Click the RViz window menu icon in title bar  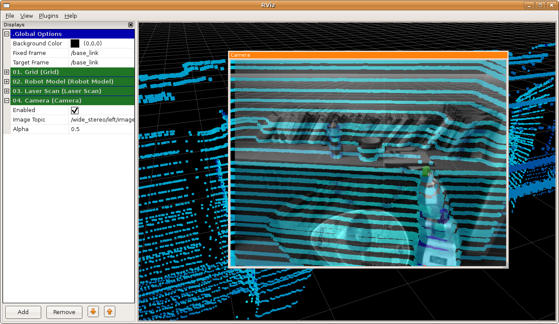coord(6,5)
